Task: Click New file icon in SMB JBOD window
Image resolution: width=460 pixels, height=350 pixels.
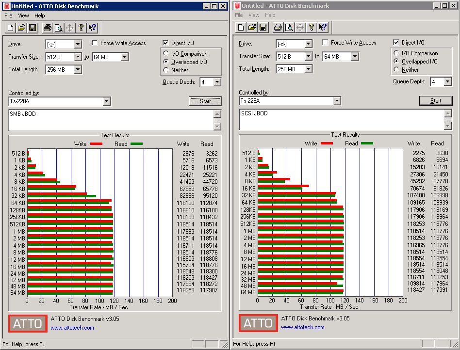Action: (10, 28)
